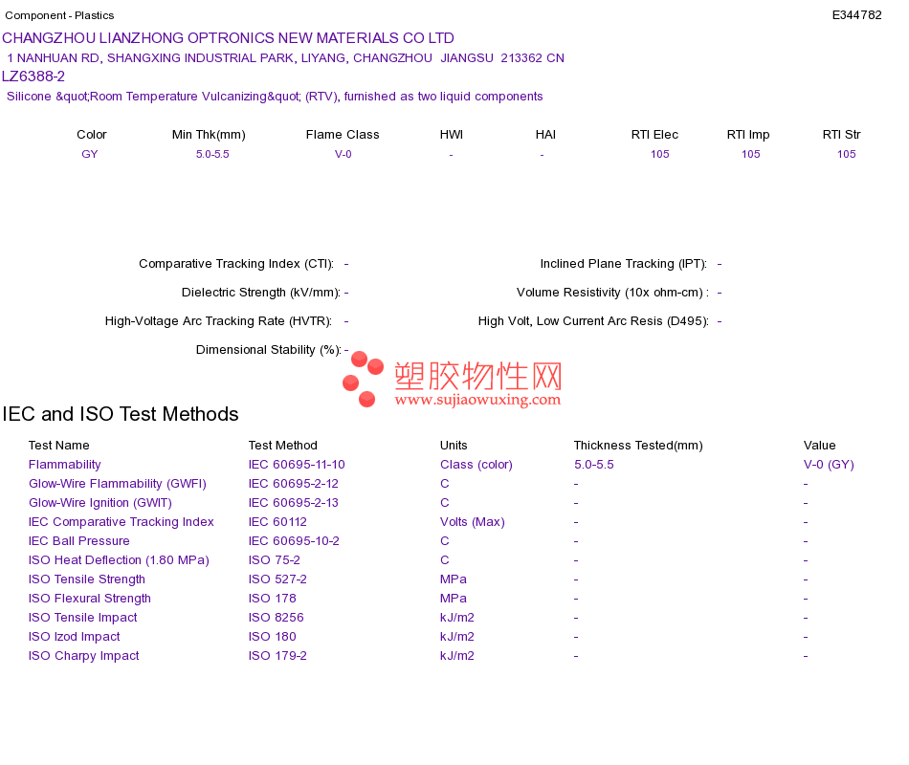Click ISO Heat Deflection (1.80 MPa) row
Viewport: 909px width, 765px height.
[119, 559]
